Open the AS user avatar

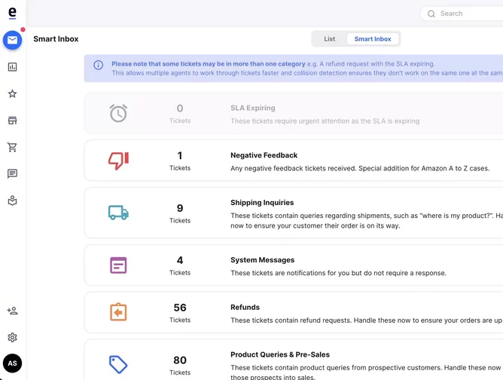(x=13, y=363)
